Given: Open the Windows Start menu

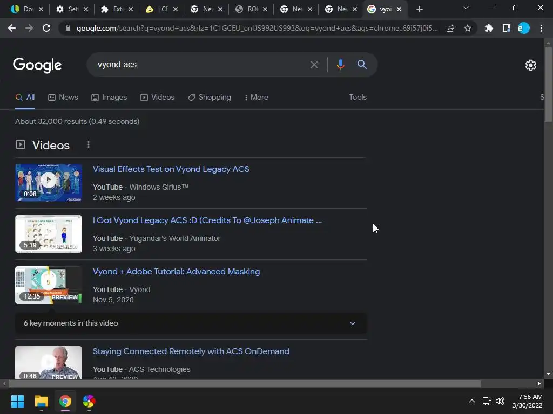Looking at the screenshot, I should point(17,401).
